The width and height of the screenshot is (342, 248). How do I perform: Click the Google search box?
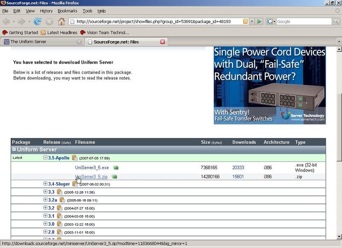click(304, 21)
